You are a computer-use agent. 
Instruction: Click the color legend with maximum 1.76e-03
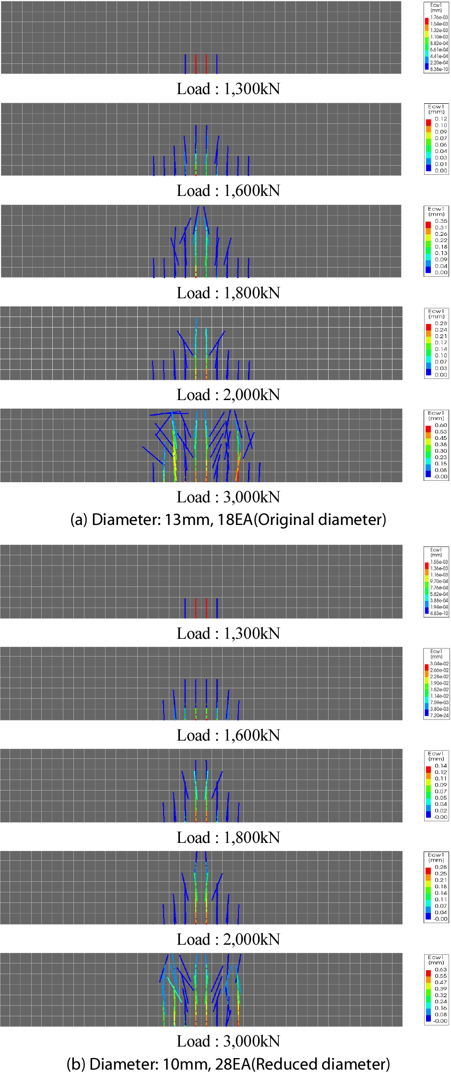coord(436,37)
